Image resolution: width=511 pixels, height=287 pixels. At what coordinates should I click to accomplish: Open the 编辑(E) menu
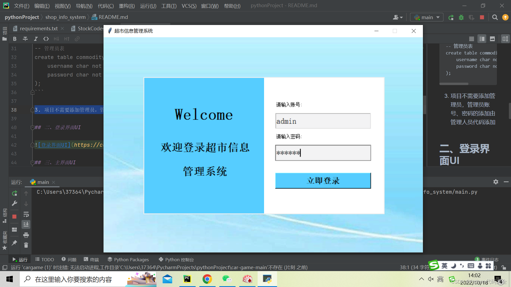pos(42,6)
